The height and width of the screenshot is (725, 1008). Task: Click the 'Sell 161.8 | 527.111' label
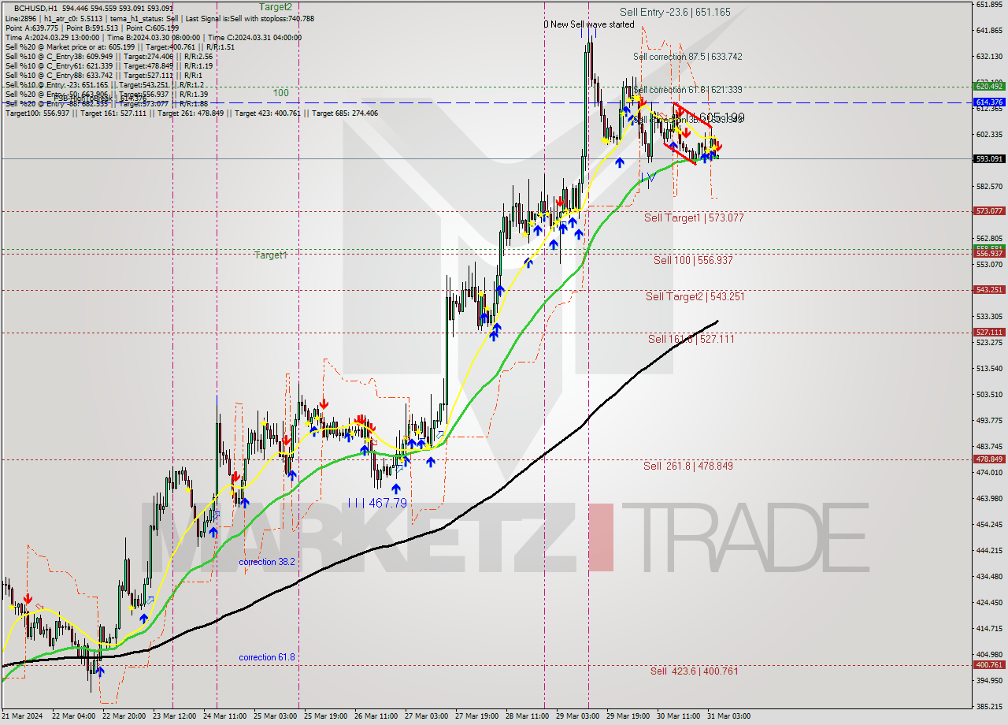point(691,339)
